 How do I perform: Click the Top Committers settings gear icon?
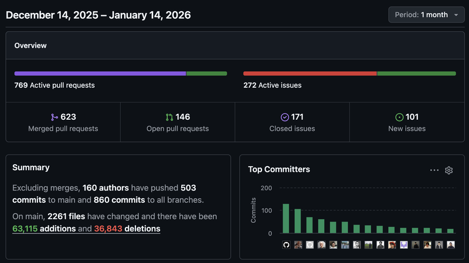(449, 170)
